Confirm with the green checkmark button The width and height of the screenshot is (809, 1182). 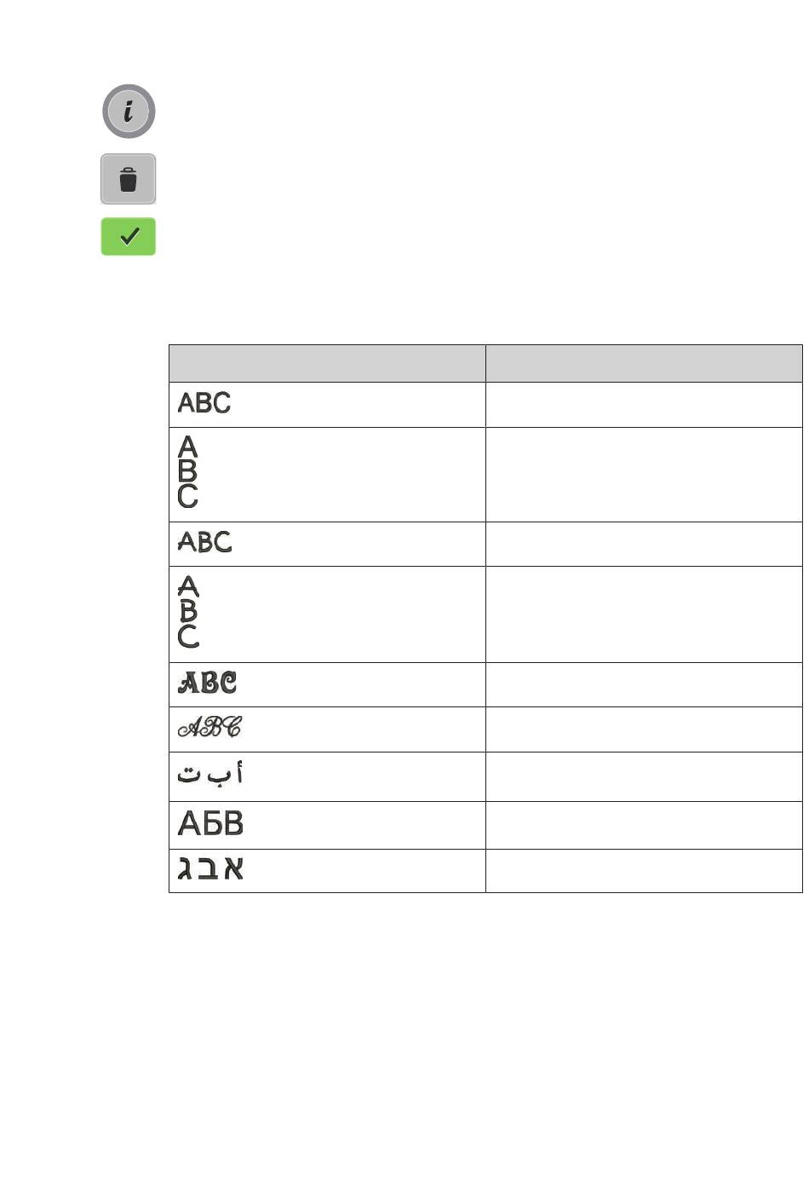[129, 236]
